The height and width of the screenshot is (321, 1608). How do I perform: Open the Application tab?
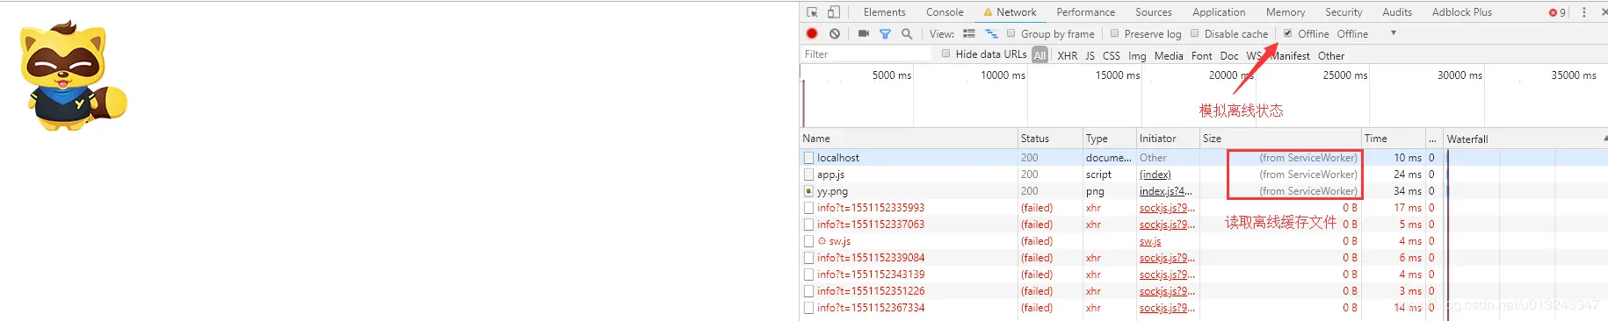pos(1218,12)
